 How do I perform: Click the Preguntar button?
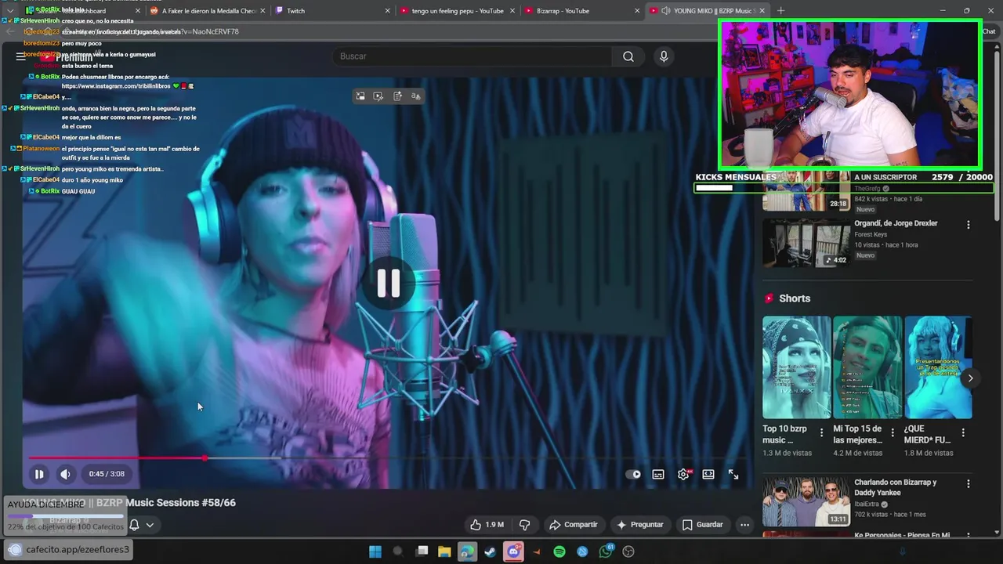point(640,525)
